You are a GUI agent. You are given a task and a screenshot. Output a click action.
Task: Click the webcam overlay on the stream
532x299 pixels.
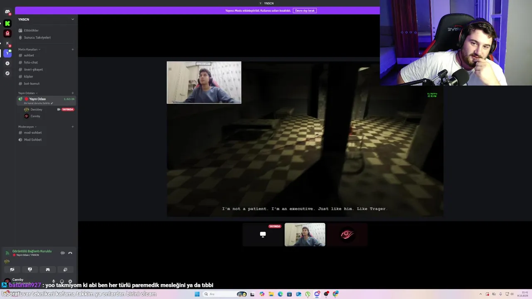pos(204,83)
